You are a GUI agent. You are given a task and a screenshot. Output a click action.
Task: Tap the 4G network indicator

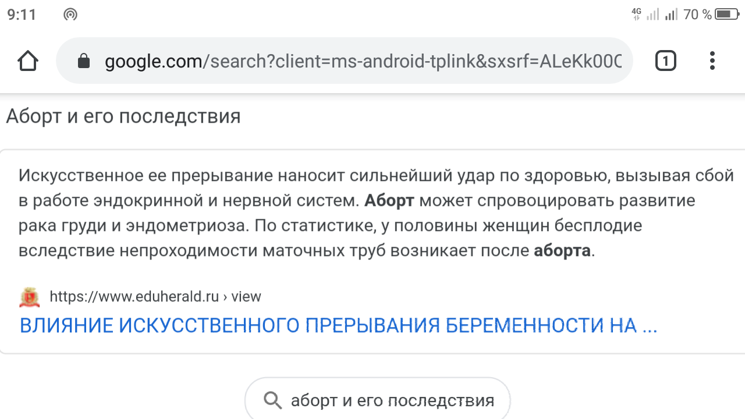[x=637, y=14]
